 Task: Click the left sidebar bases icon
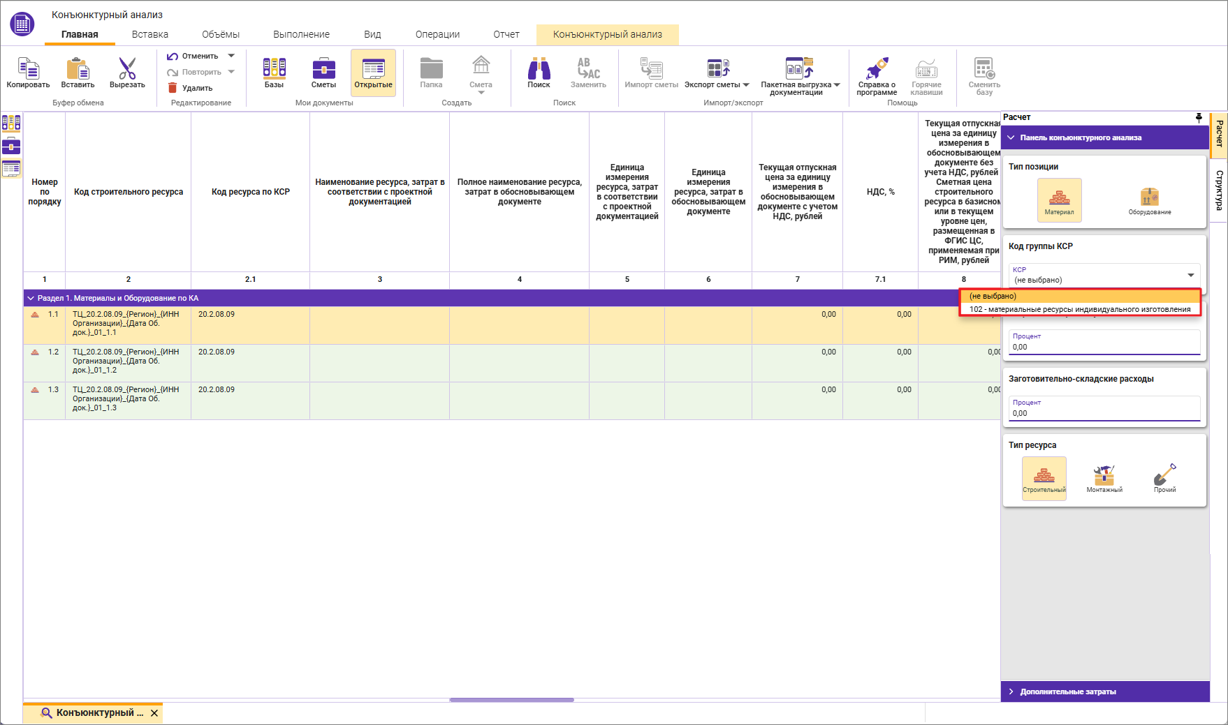[x=11, y=124]
